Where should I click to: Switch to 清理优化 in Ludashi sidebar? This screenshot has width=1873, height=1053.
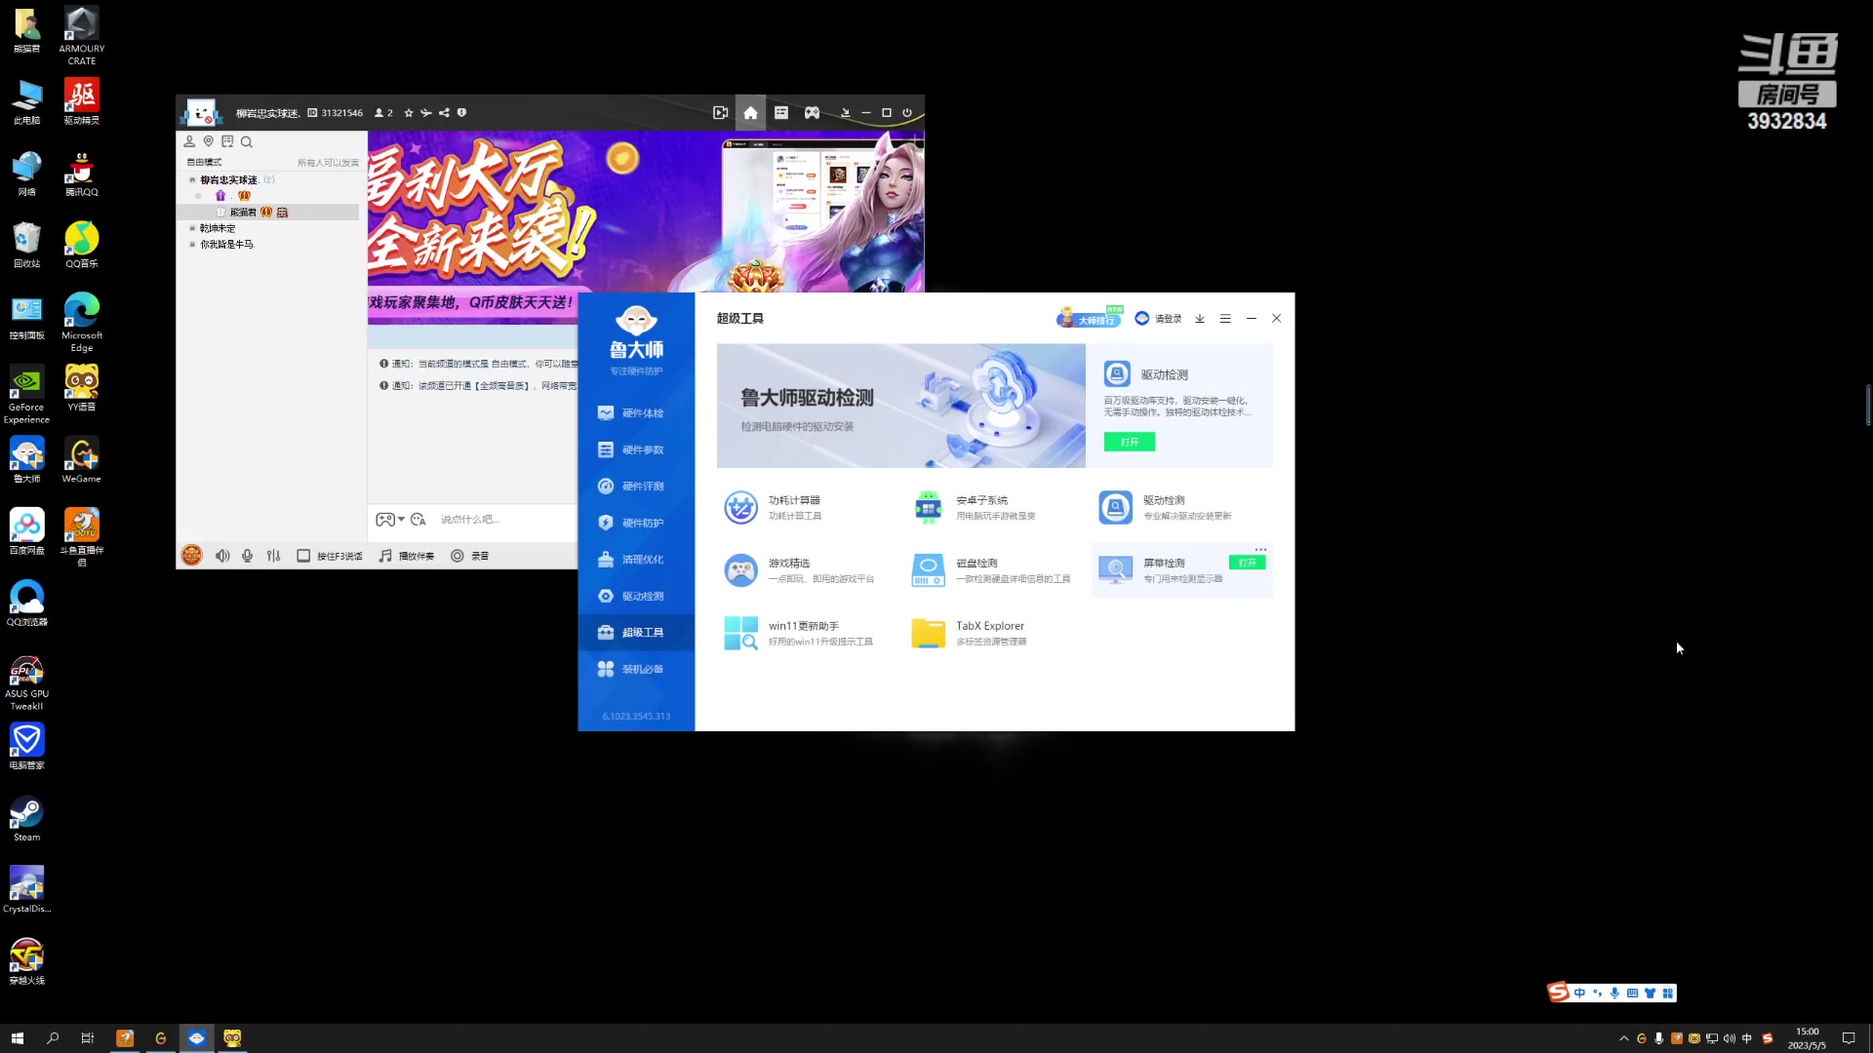(636, 560)
